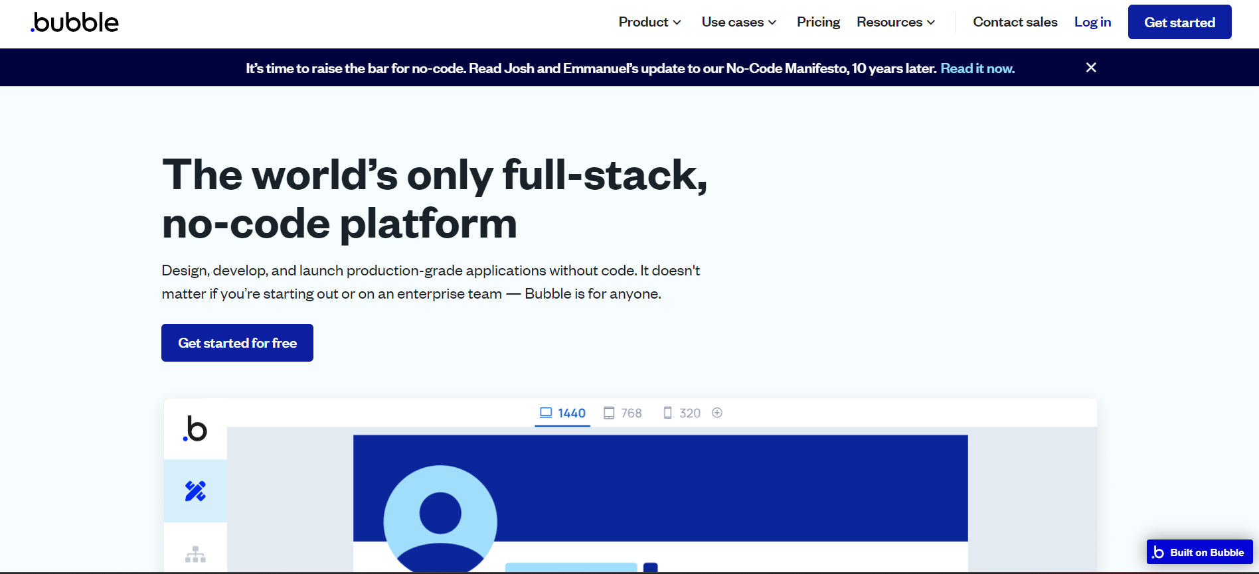The image size is (1259, 574).
Task: Expand the Use cases menu
Action: [x=738, y=22]
